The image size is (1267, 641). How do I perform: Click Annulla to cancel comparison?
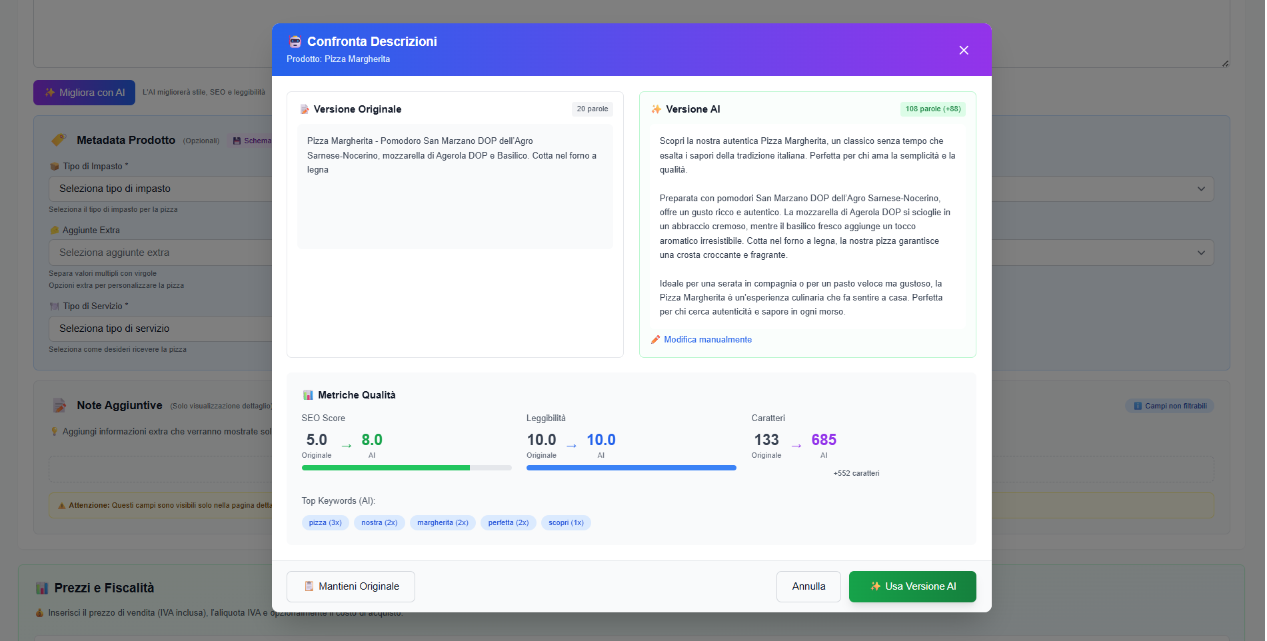tap(808, 586)
